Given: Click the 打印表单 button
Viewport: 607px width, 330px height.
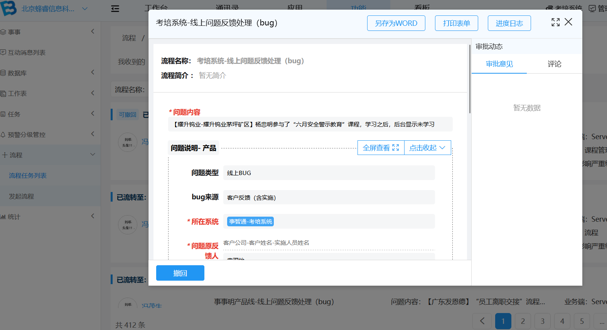Looking at the screenshot, I should tap(456, 23).
